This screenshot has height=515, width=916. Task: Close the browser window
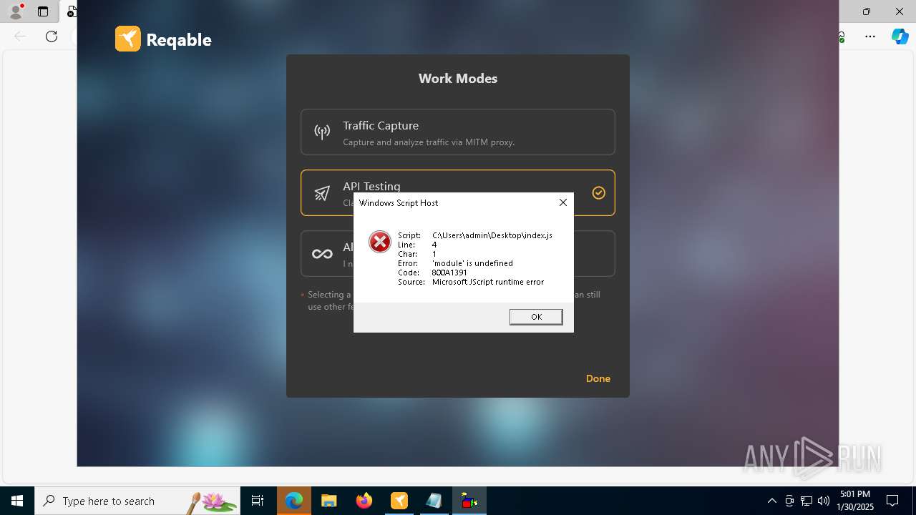click(900, 11)
